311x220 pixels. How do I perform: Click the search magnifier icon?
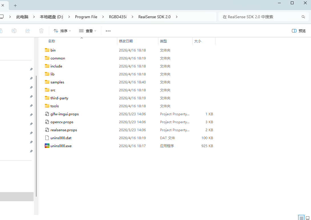click(x=303, y=17)
